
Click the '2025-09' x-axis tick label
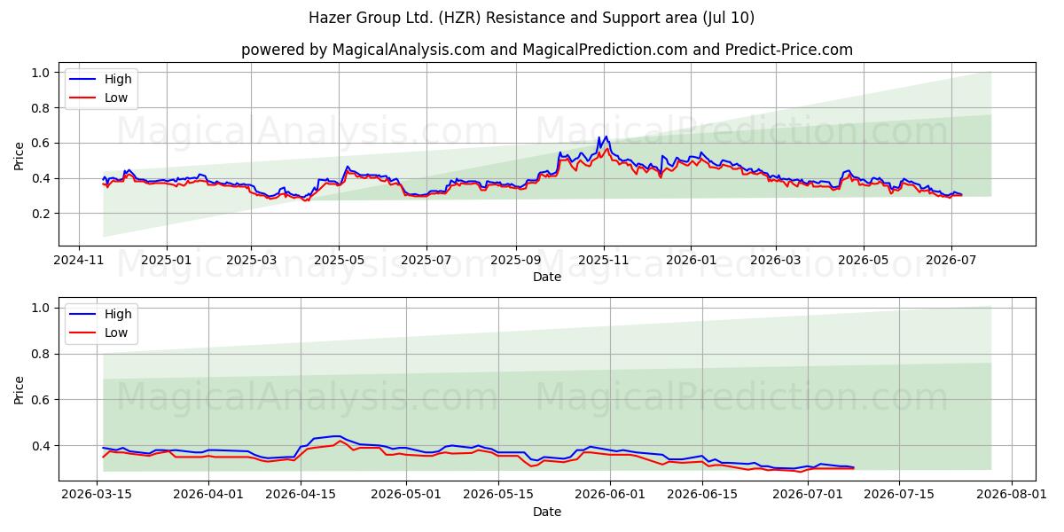516,260
